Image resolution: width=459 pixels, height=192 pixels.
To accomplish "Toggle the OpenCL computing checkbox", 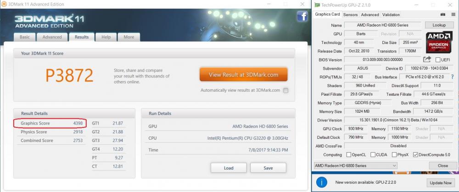I will point(349,154).
